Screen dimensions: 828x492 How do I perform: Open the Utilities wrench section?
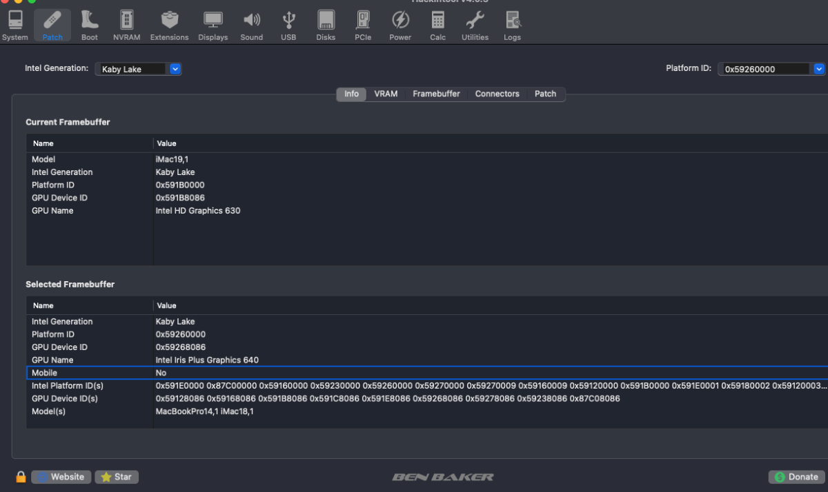(x=475, y=25)
